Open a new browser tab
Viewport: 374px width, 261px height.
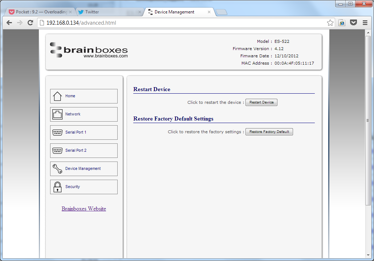click(x=221, y=12)
